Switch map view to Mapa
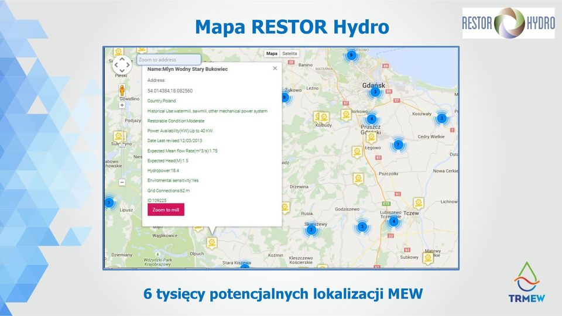 pyautogui.click(x=272, y=53)
